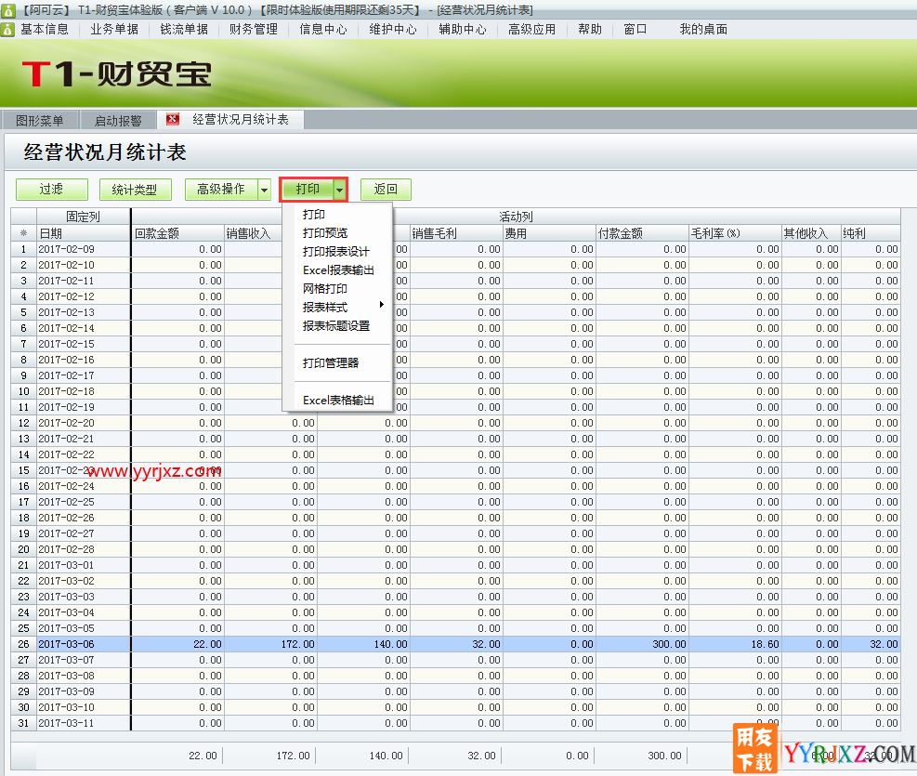Click the asterisk row-selector header cell
This screenshot has width=917, height=776.
click(x=23, y=233)
